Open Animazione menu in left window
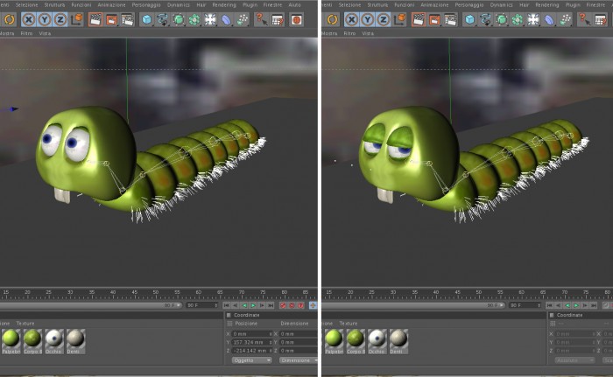Image resolution: width=613 pixels, height=377 pixels. click(111, 4)
